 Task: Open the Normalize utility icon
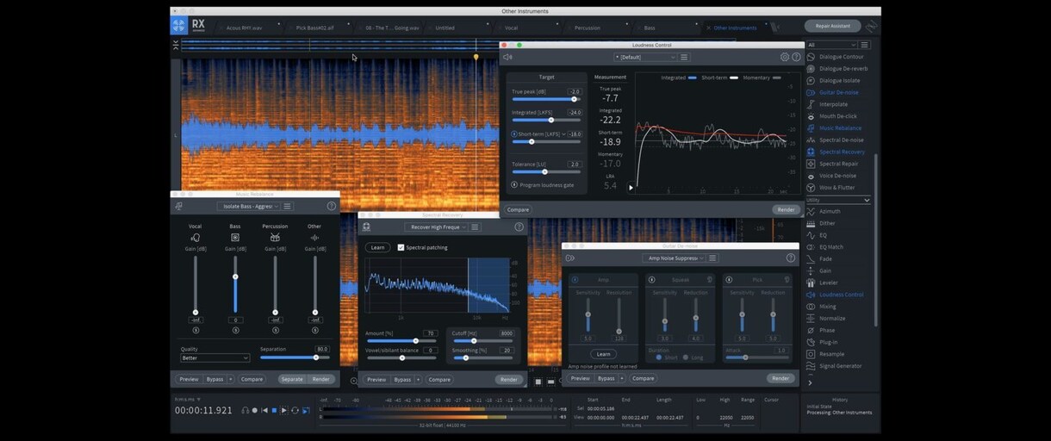pos(811,319)
